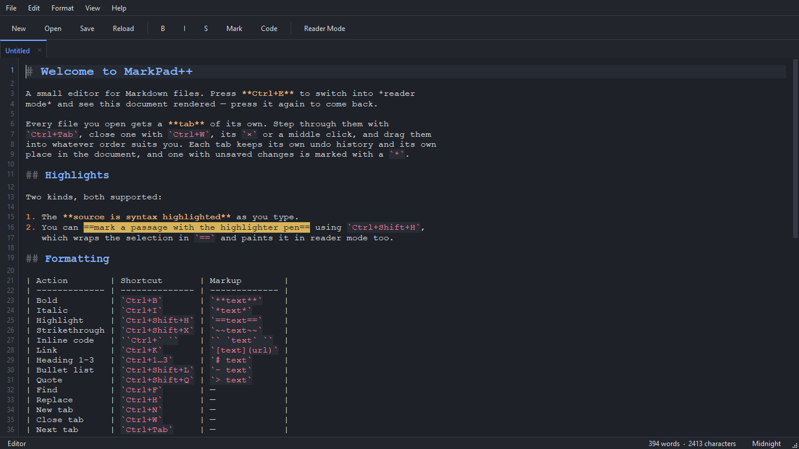This screenshot has width=799, height=449.
Task: Click the Mark highlight button
Action: coord(234,29)
